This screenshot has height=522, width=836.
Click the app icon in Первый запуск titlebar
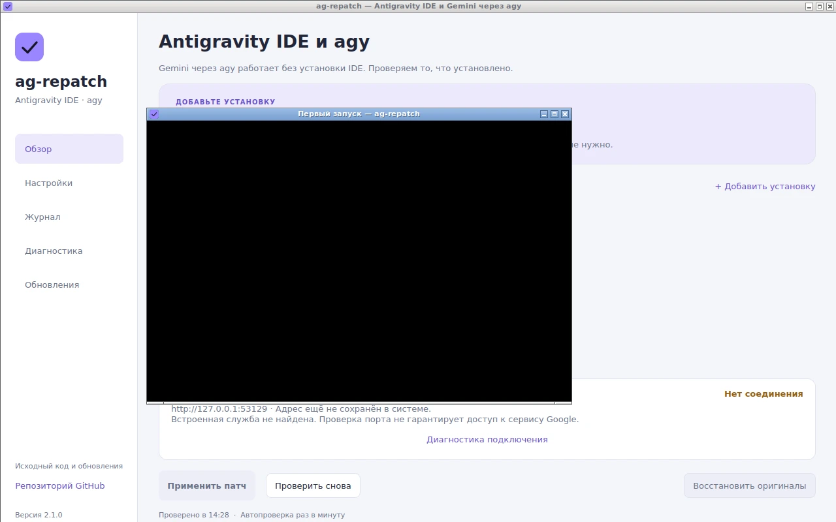pyautogui.click(x=154, y=114)
